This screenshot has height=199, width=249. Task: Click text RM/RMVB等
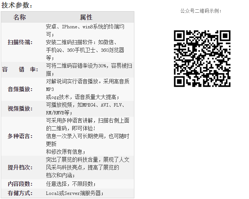coord(58,113)
